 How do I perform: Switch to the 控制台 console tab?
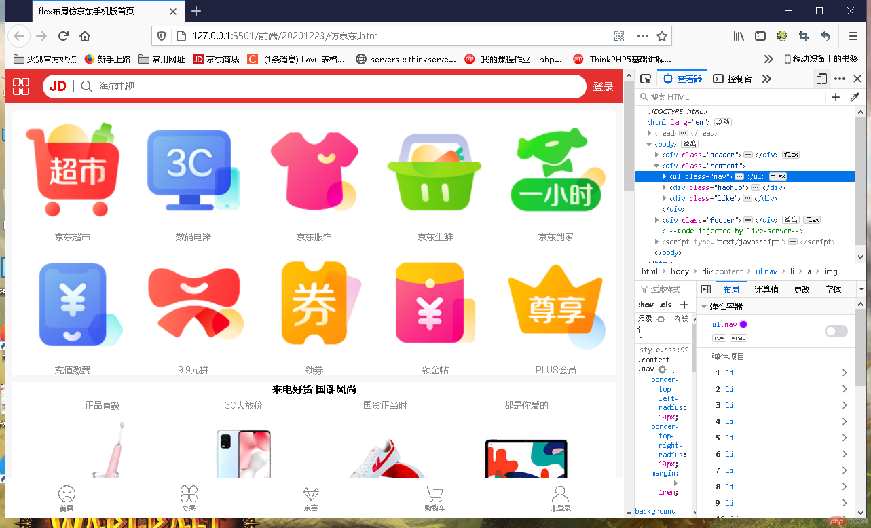click(x=733, y=79)
